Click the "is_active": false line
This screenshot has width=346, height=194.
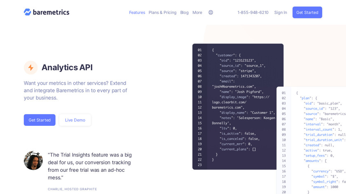(x=238, y=134)
